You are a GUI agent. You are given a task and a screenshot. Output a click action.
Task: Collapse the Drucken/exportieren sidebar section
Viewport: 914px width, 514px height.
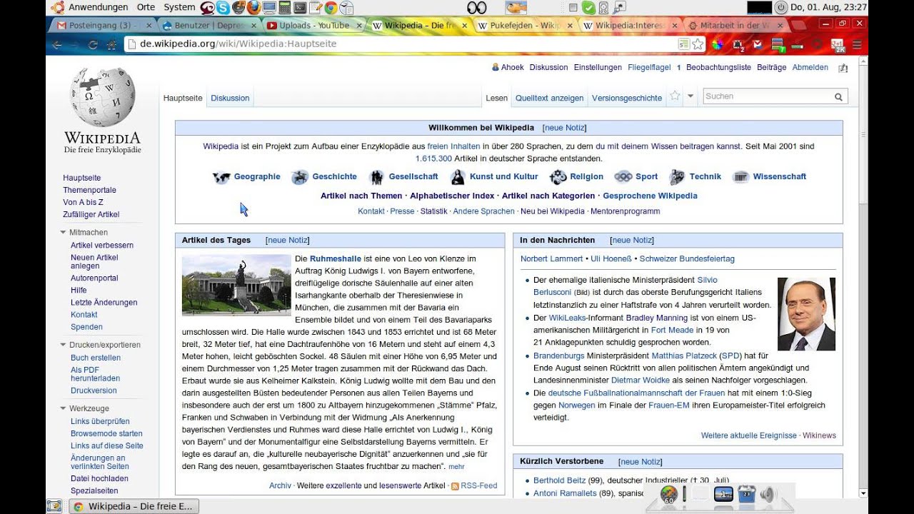tap(63, 345)
